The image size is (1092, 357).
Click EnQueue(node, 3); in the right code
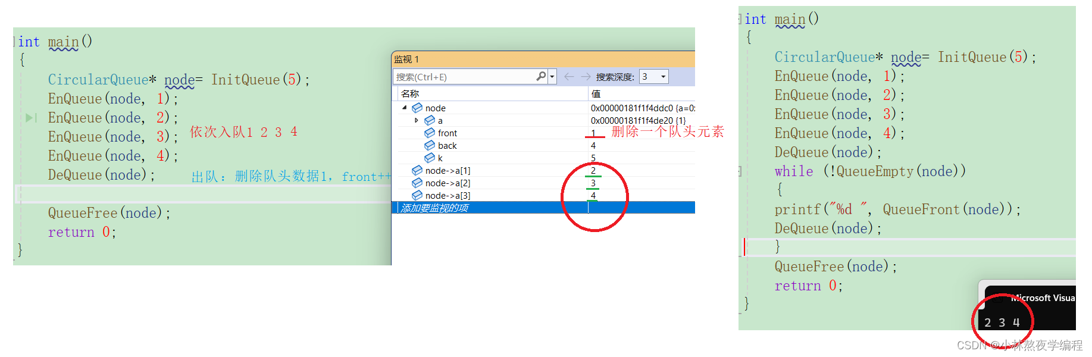840,114
